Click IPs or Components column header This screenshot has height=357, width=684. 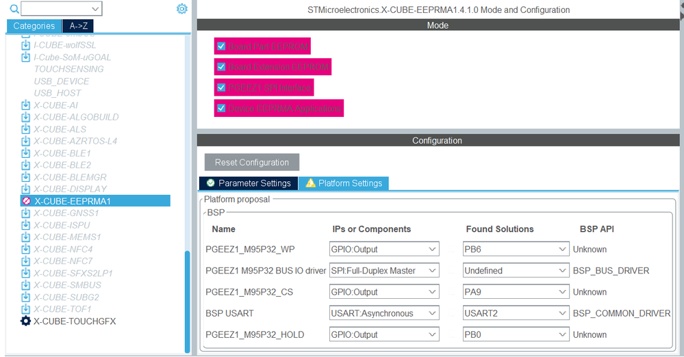coord(371,229)
